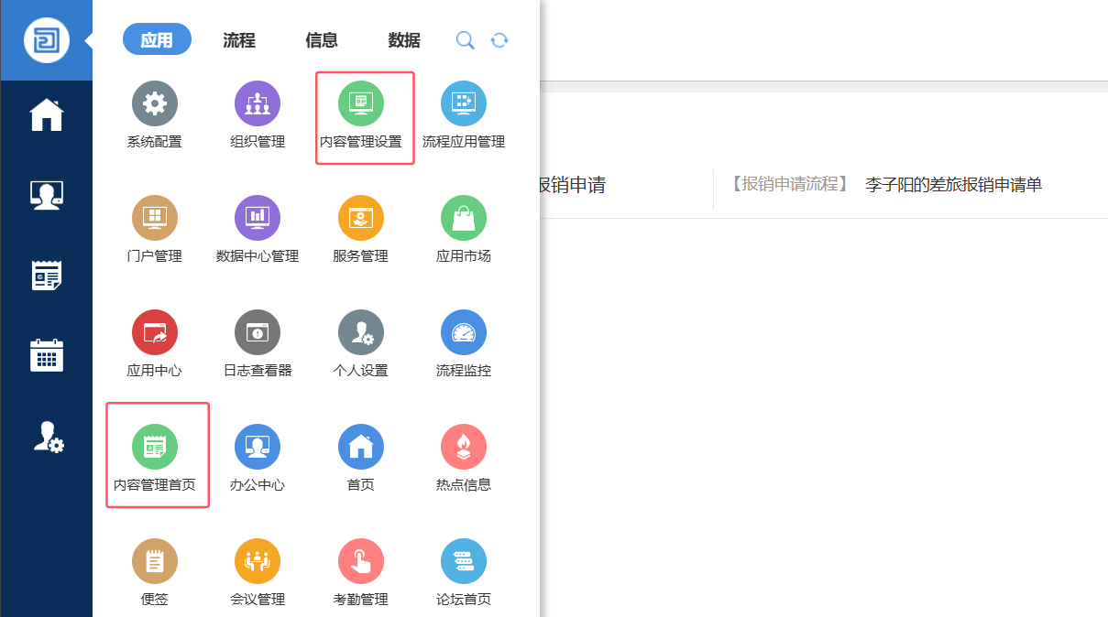Open the 系统配置 app icon
The height and width of the screenshot is (617, 1108).
tap(154, 104)
